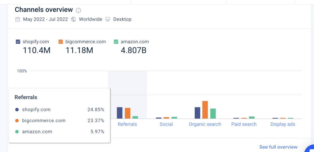Click the 23.37% value in tooltip
This screenshot has width=314, height=152.
(x=96, y=120)
